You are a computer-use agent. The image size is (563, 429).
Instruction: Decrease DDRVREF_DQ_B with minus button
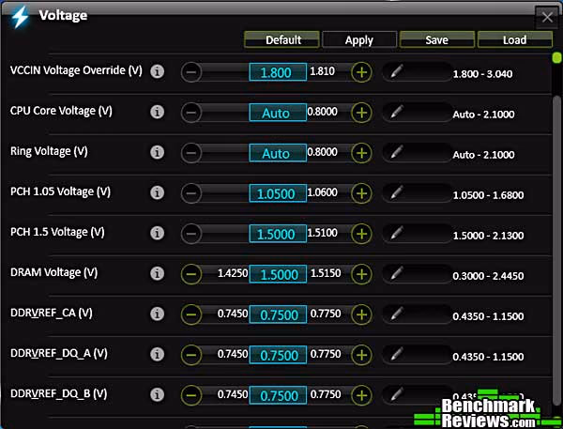pyautogui.click(x=191, y=395)
